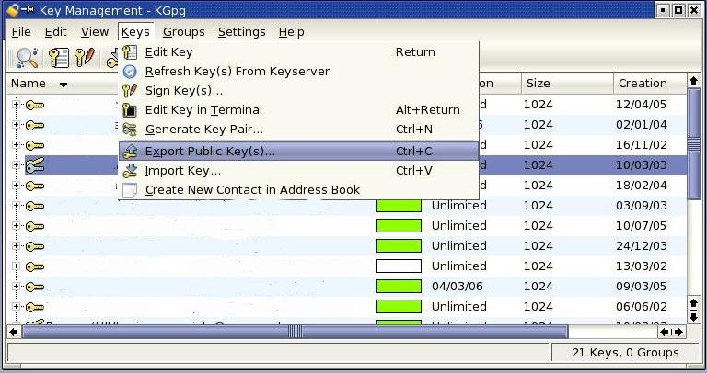Expand the key row created 24/12/03
This screenshot has width=707, height=373.
pyautogui.click(x=16, y=246)
